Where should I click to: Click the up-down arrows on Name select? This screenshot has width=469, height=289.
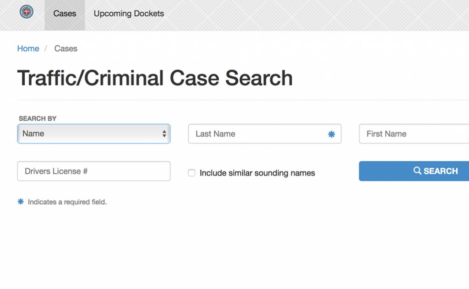point(164,134)
